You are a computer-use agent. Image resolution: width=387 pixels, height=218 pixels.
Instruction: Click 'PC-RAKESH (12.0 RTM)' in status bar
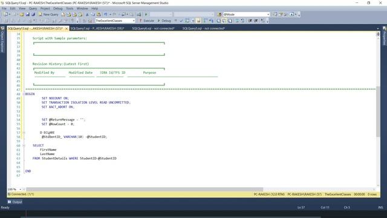tap(269, 194)
